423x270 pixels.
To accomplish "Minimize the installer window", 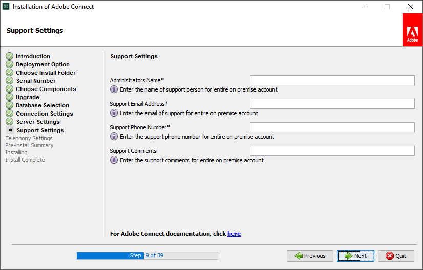I will (x=364, y=7).
